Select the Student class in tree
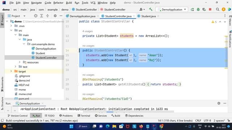232x130 pixels. click(40, 53)
